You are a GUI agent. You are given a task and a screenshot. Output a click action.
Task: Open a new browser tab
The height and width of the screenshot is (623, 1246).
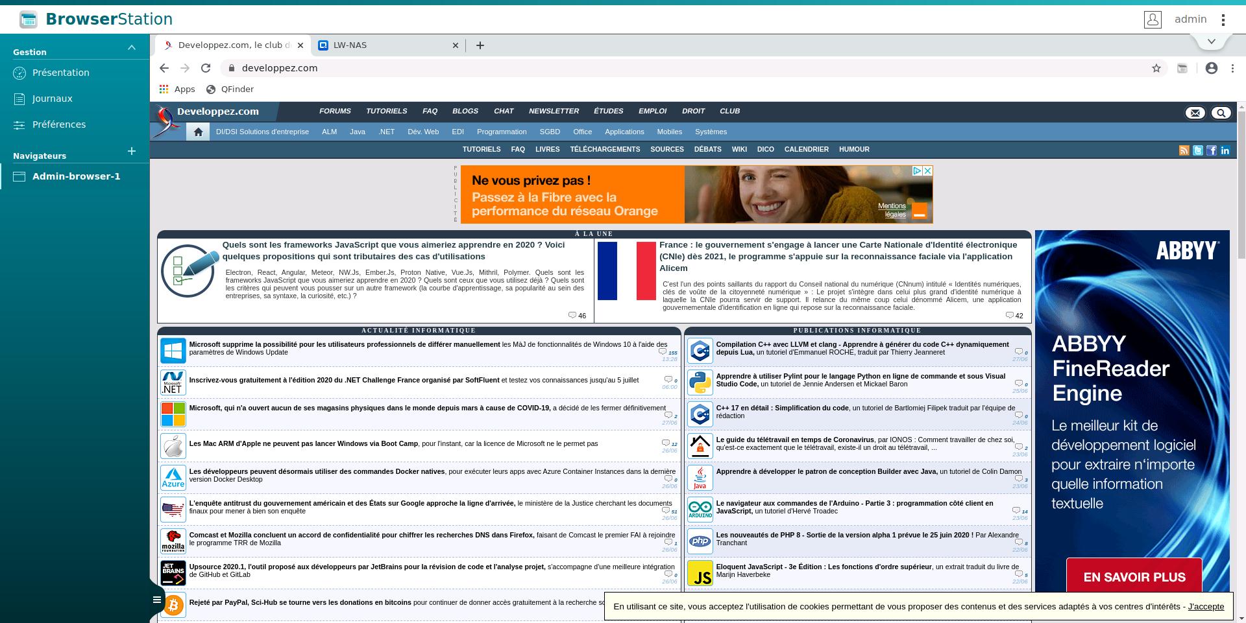tap(480, 45)
